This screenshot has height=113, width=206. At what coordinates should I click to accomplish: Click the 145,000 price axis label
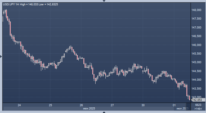(196, 62)
